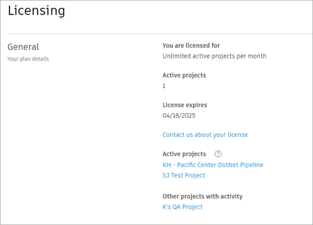
Task: Click the 04/18/2025 expiration date
Action: point(179,115)
